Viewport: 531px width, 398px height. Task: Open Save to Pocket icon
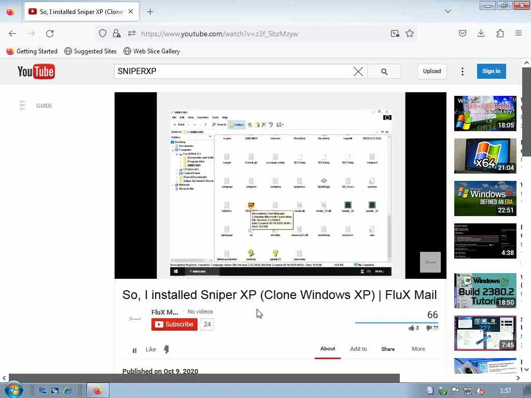[463, 33]
